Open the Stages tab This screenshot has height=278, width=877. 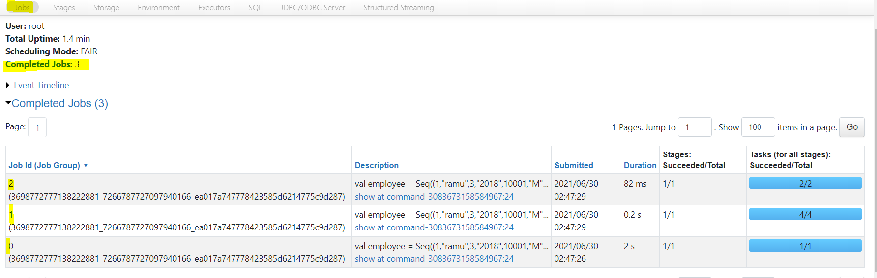pyautogui.click(x=64, y=8)
